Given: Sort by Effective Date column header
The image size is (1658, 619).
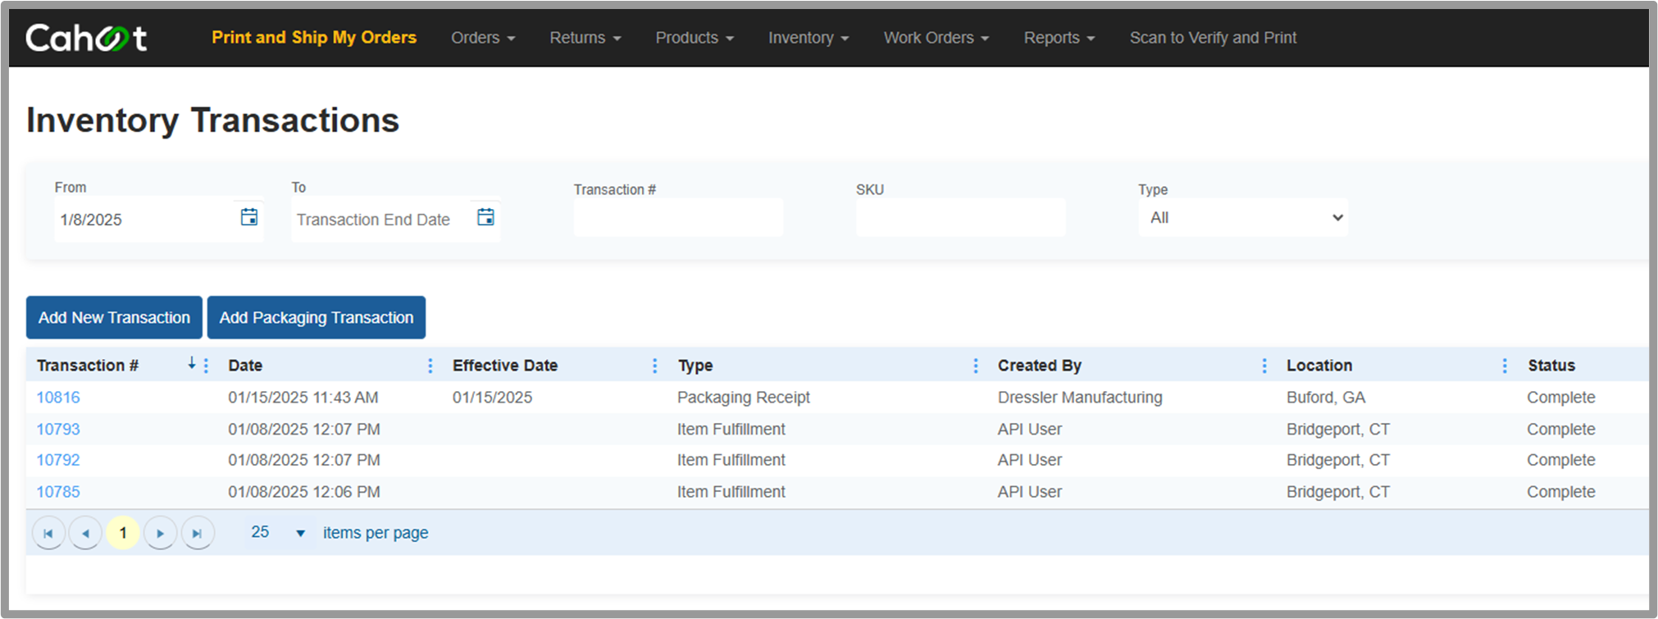Looking at the screenshot, I should pyautogui.click(x=505, y=366).
